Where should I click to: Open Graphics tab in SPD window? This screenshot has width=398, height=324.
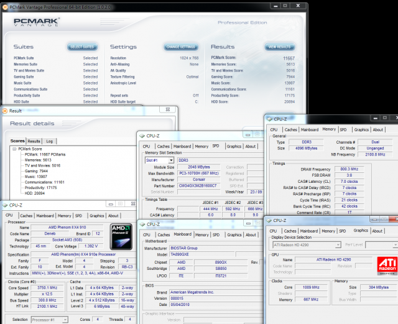(x=234, y=147)
